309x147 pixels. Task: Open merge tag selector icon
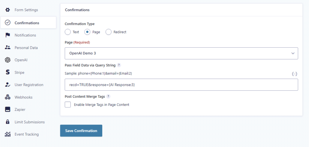(294, 74)
